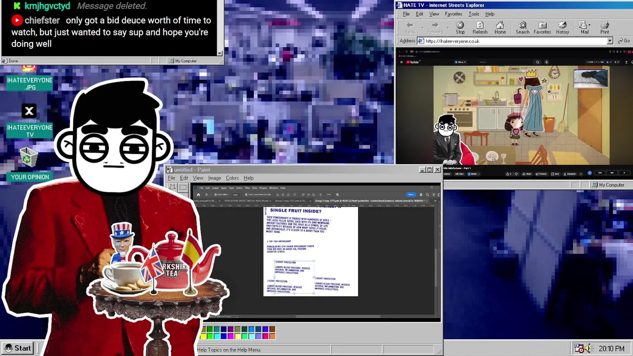Click the Paint status text about Help Topics

(229, 350)
